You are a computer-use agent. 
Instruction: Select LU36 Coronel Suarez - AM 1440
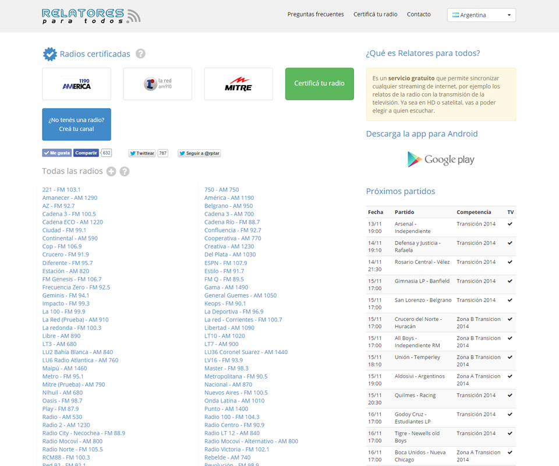click(x=246, y=352)
